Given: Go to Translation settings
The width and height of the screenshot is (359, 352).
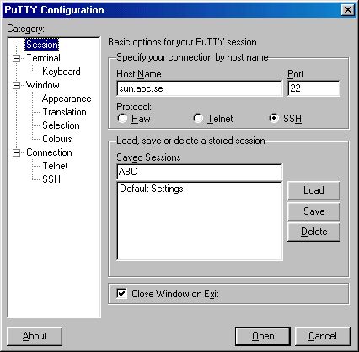Looking at the screenshot, I should (x=64, y=112).
